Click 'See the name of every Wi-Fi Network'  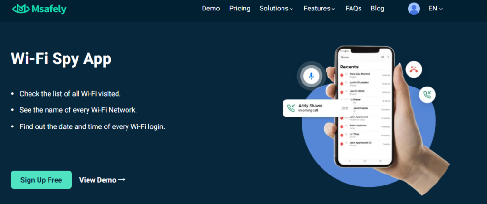78,110
